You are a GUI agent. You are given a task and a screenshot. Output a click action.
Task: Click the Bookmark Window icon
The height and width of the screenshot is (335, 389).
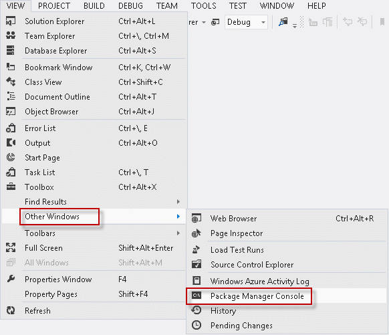(11, 67)
